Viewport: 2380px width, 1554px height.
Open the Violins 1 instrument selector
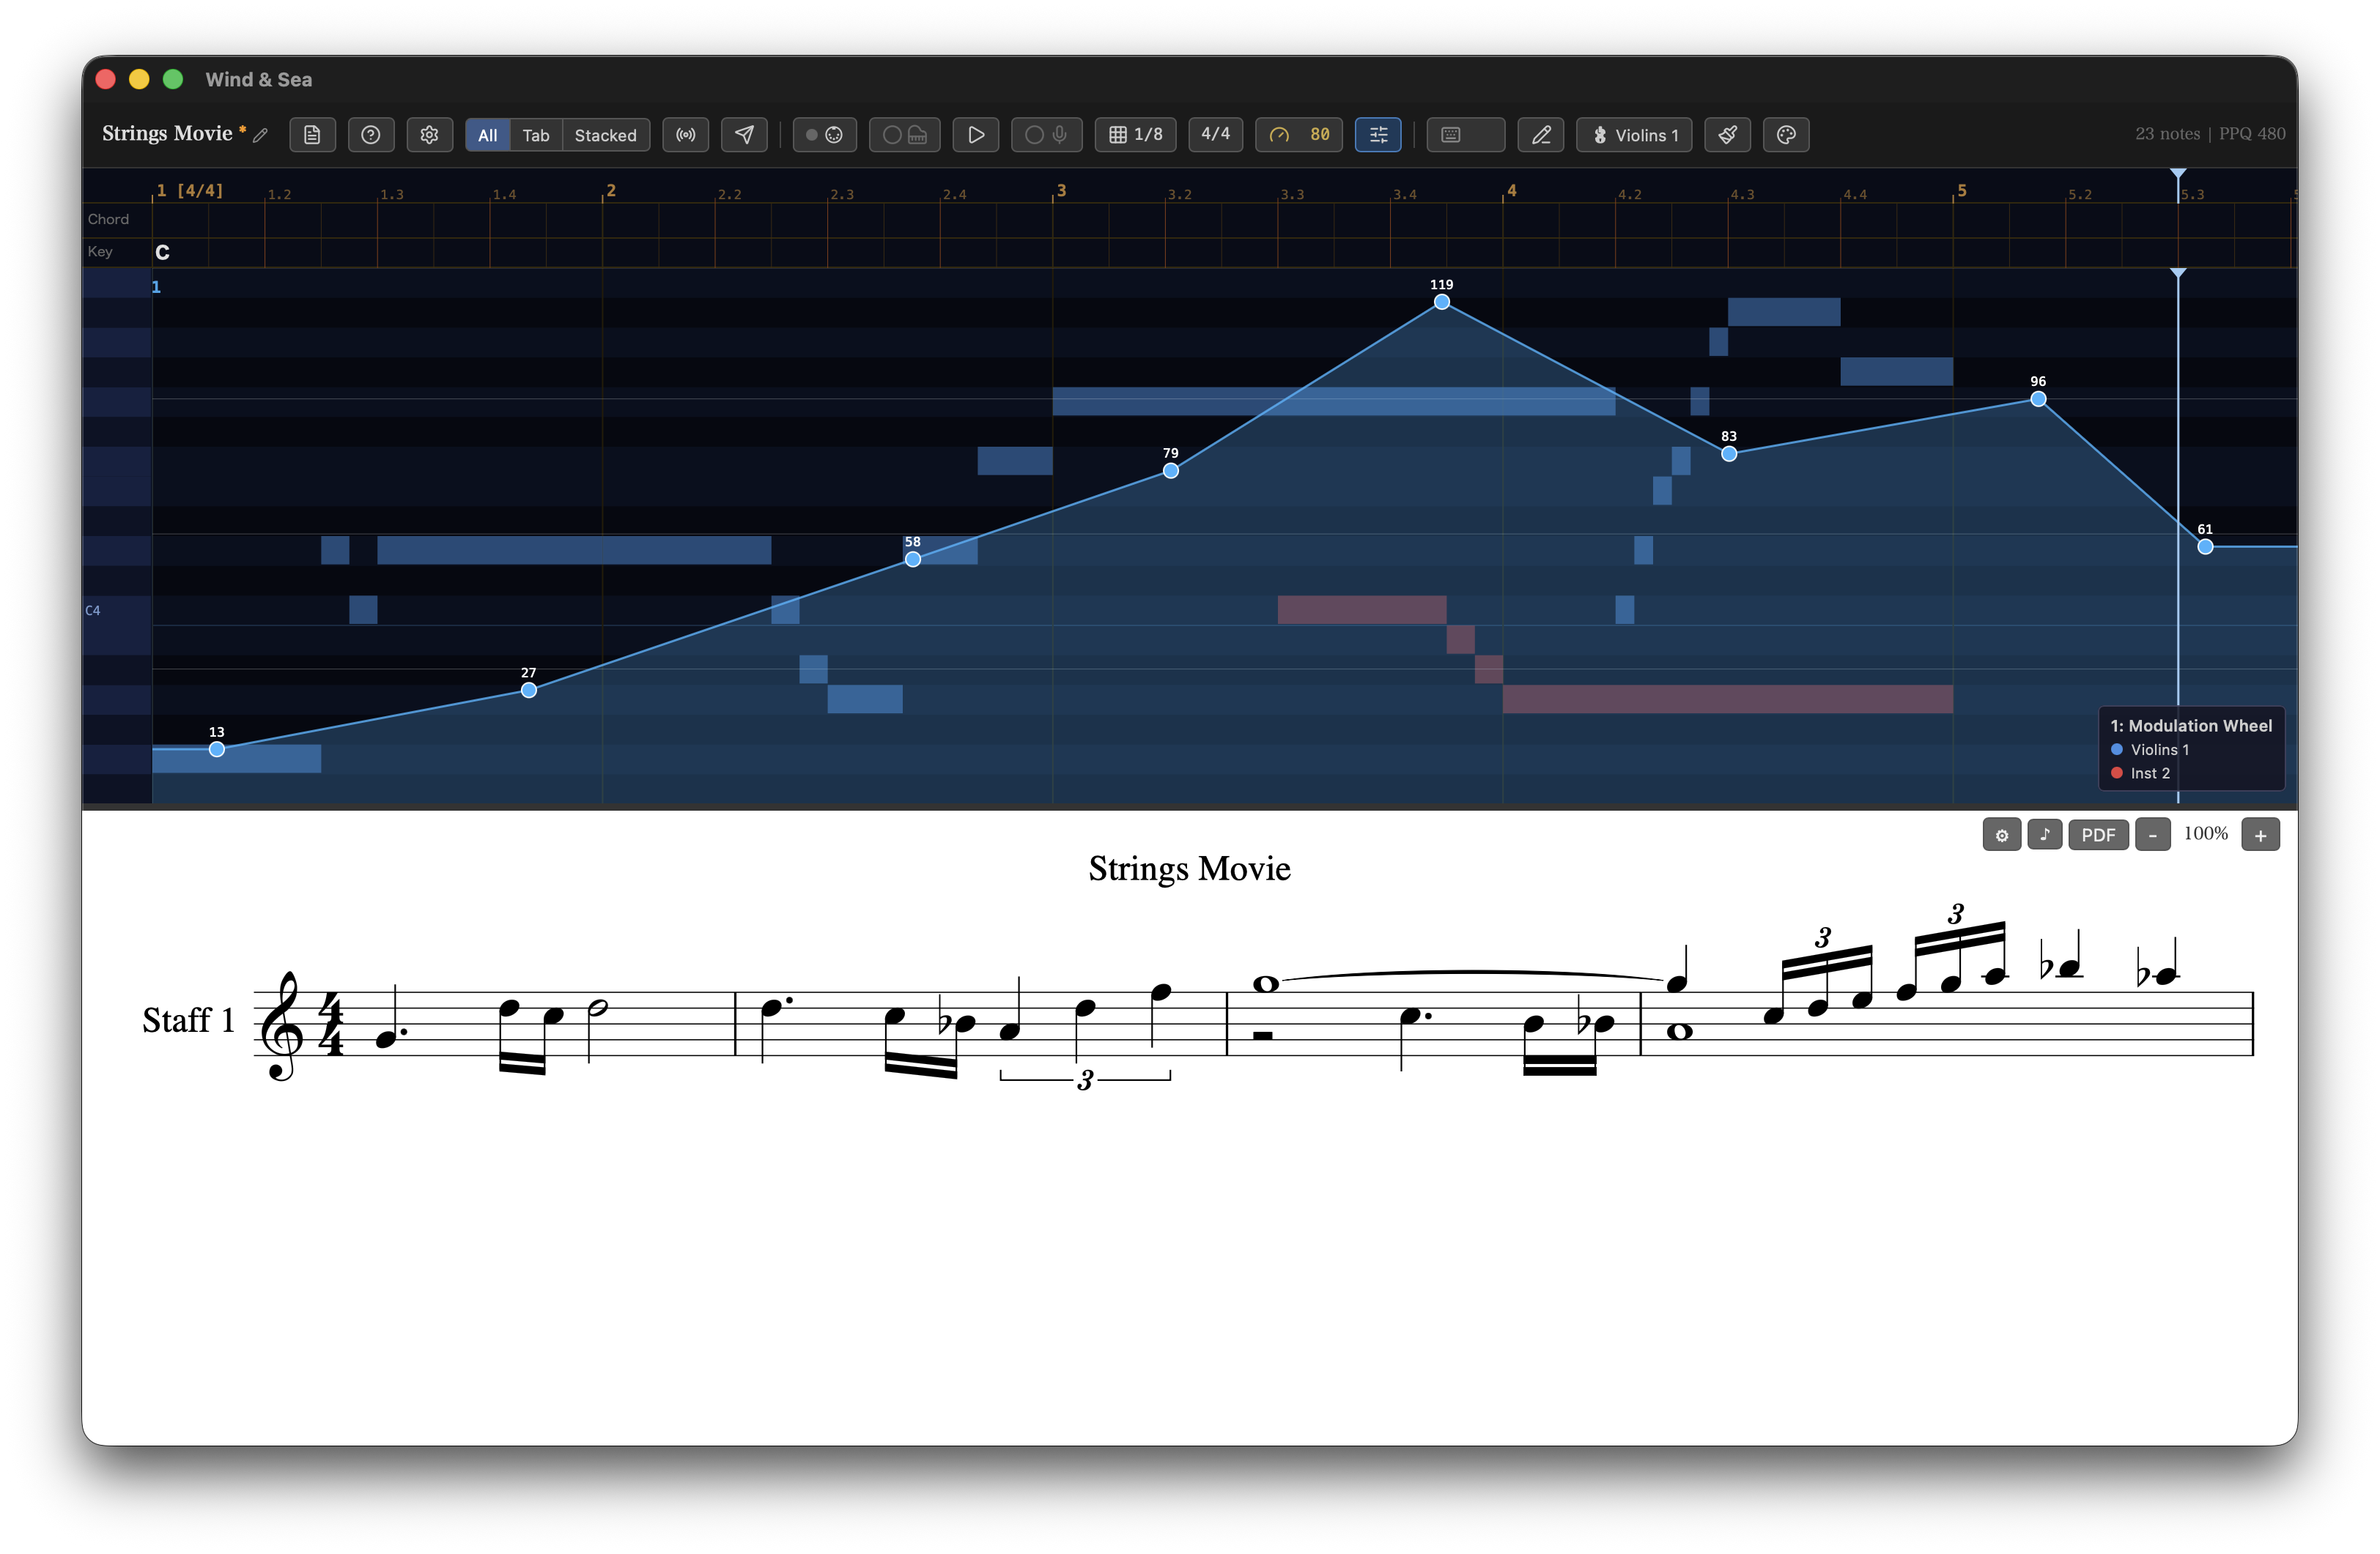click(x=1634, y=135)
